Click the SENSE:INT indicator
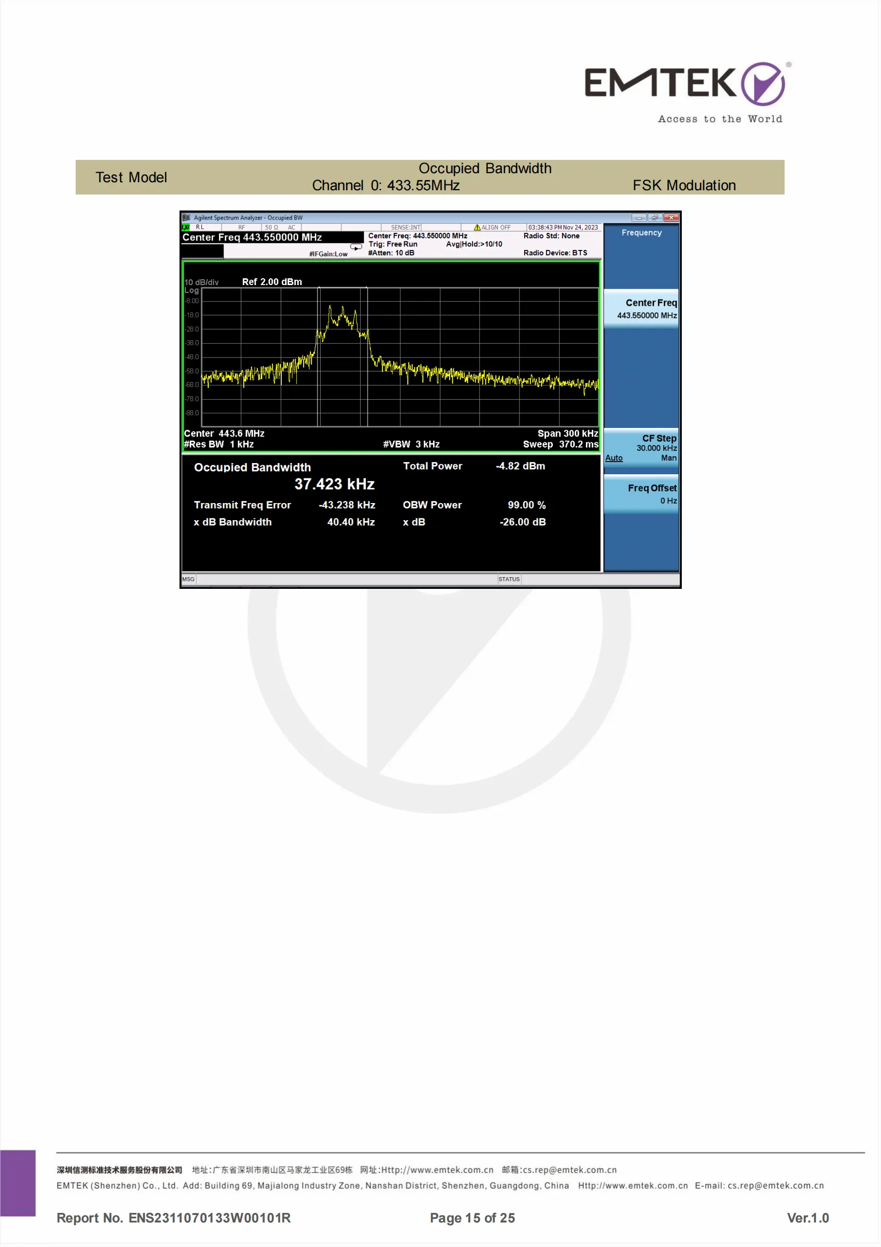The height and width of the screenshot is (1247, 881). pyautogui.click(x=405, y=228)
